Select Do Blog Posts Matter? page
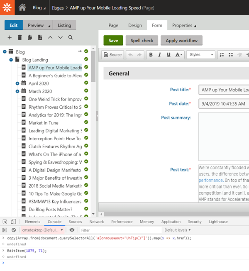The image size is (249, 271). click(51, 209)
